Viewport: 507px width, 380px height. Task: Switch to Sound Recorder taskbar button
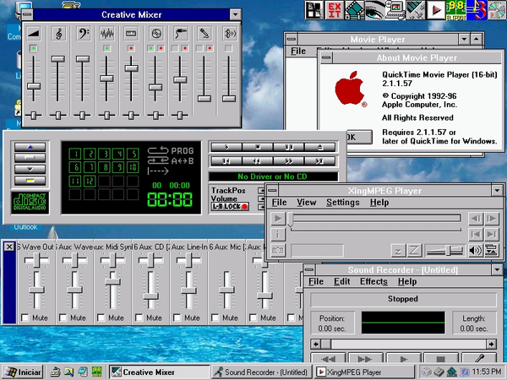(x=261, y=372)
